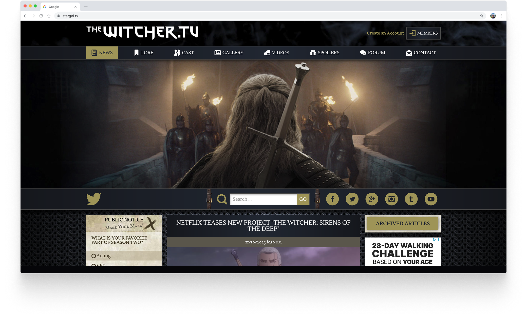This screenshot has height=319, width=527.
Task: Open the YouTube social icon
Action: [x=431, y=199]
